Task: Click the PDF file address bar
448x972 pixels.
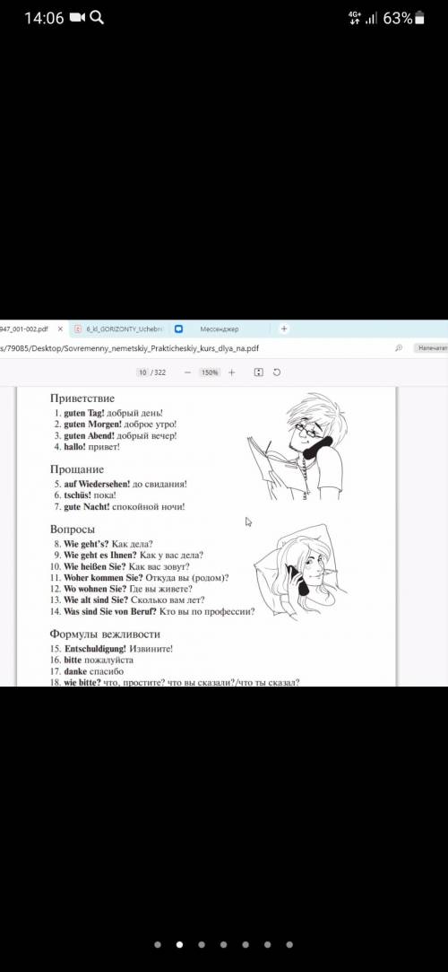Action: (198, 347)
